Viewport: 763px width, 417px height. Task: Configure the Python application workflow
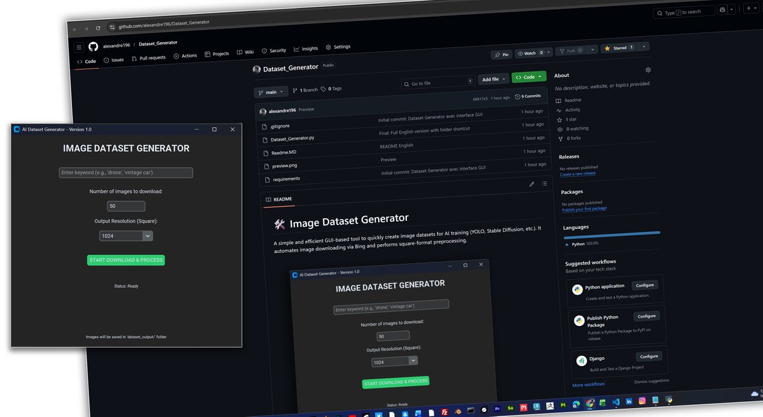pyautogui.click(x=644, y=285)
